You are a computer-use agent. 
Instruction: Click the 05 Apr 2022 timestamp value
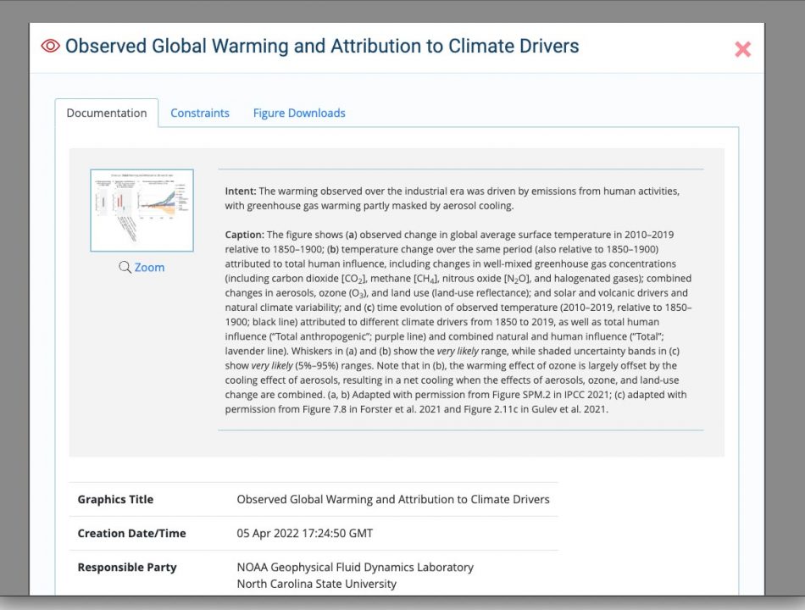coord(305,534)
